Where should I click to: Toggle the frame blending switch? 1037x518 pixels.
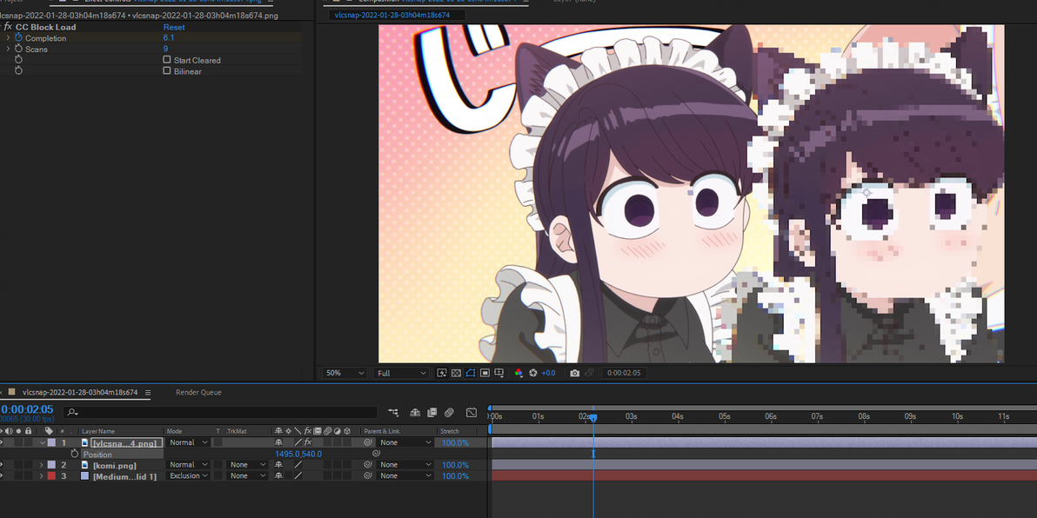tap(432, 412)
